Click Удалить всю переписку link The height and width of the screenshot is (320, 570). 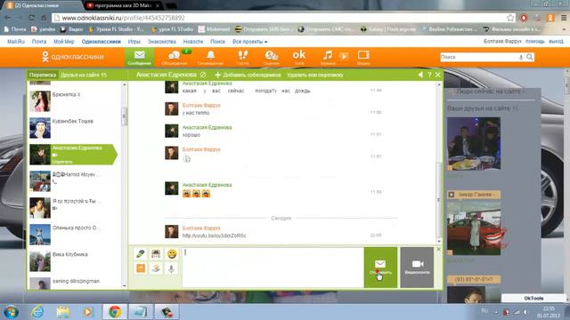pos(314,75)
